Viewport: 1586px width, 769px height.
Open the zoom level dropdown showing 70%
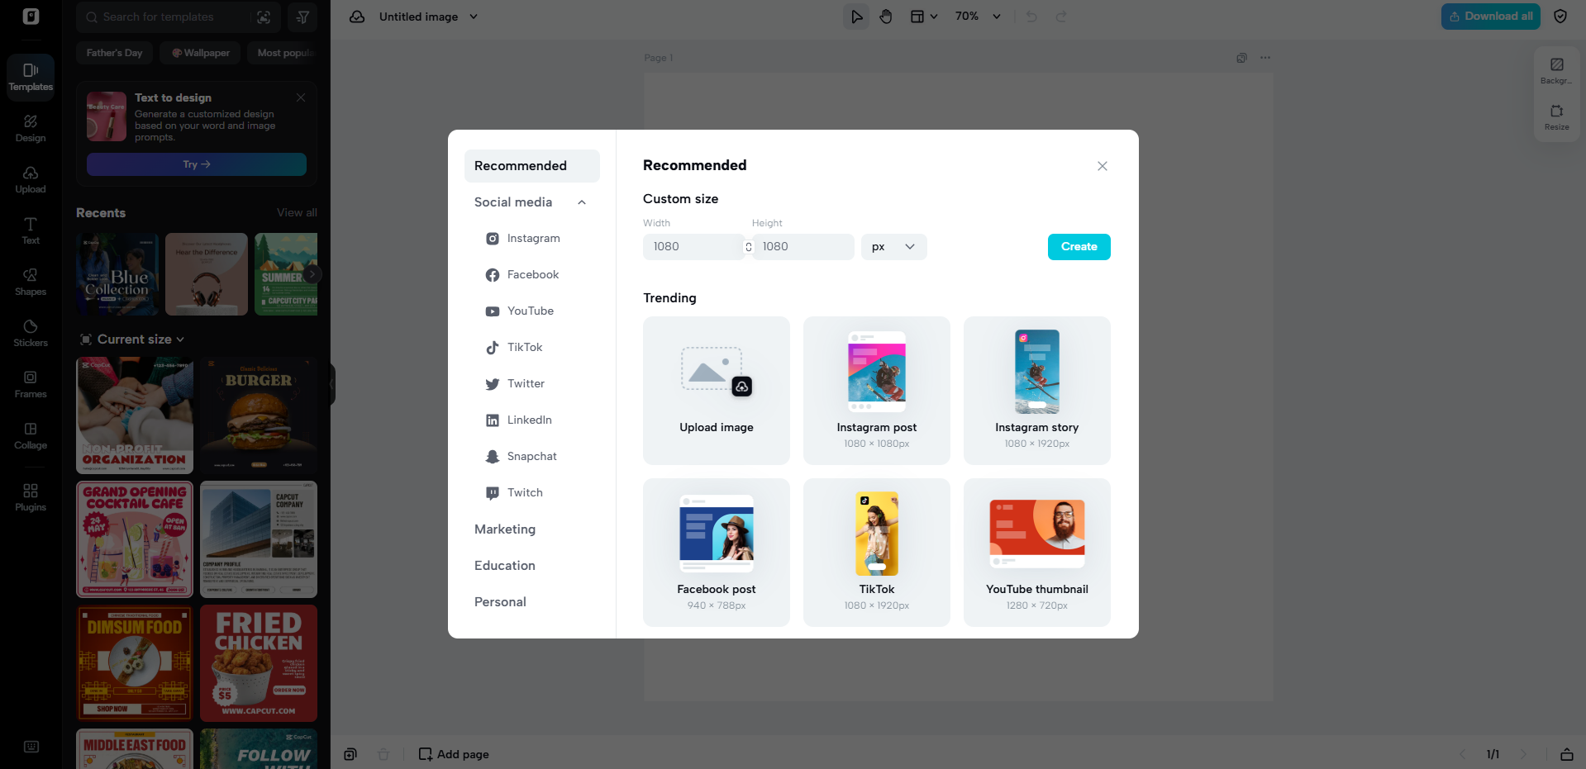coord(979,16)
